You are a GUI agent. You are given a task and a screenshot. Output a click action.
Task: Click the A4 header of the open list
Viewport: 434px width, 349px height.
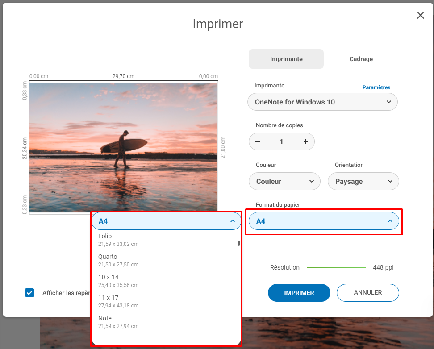167,221
